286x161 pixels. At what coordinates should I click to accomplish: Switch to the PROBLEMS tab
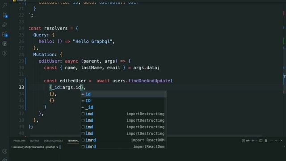click(20, 141)
